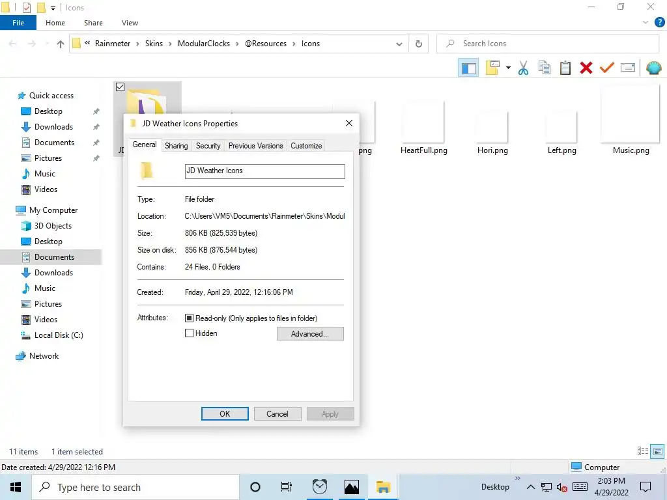Select Network in navigation pane
Image resolution: width=667 pixels, height=500 pixels.
point(44,356)
